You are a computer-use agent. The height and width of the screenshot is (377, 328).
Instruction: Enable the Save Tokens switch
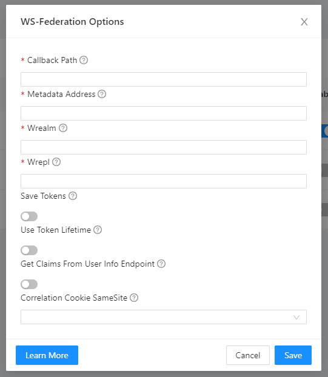[x=29, y=216]
